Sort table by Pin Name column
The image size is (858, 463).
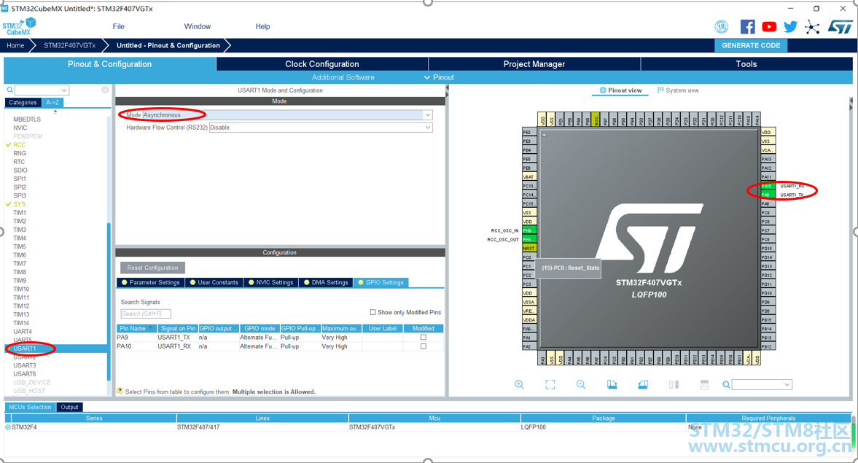coord(137,328)
